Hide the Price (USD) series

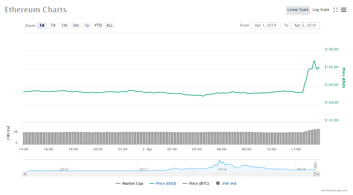(163, 183)
